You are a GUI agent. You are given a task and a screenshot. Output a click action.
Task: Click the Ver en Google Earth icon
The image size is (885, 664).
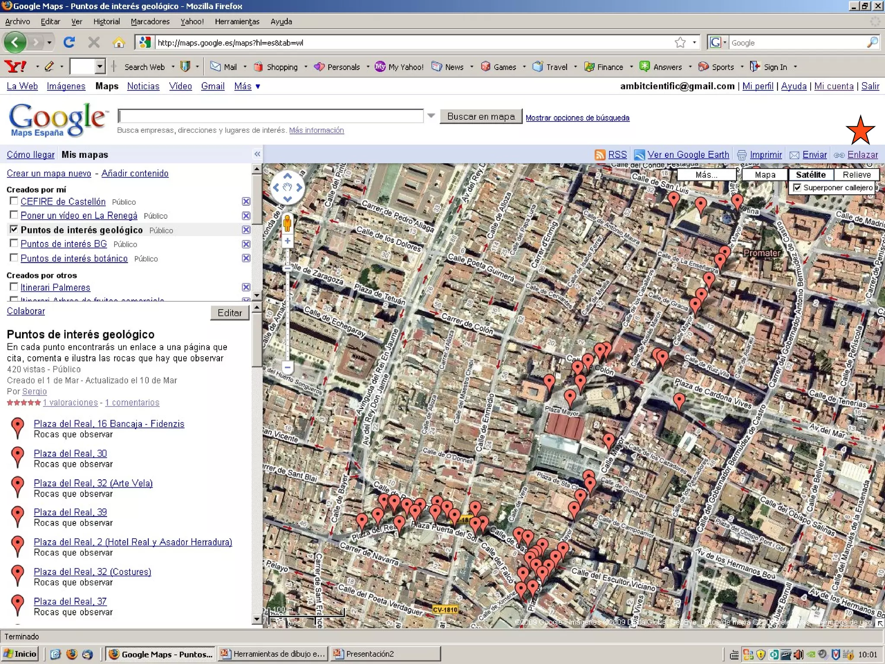pos(639,155)
